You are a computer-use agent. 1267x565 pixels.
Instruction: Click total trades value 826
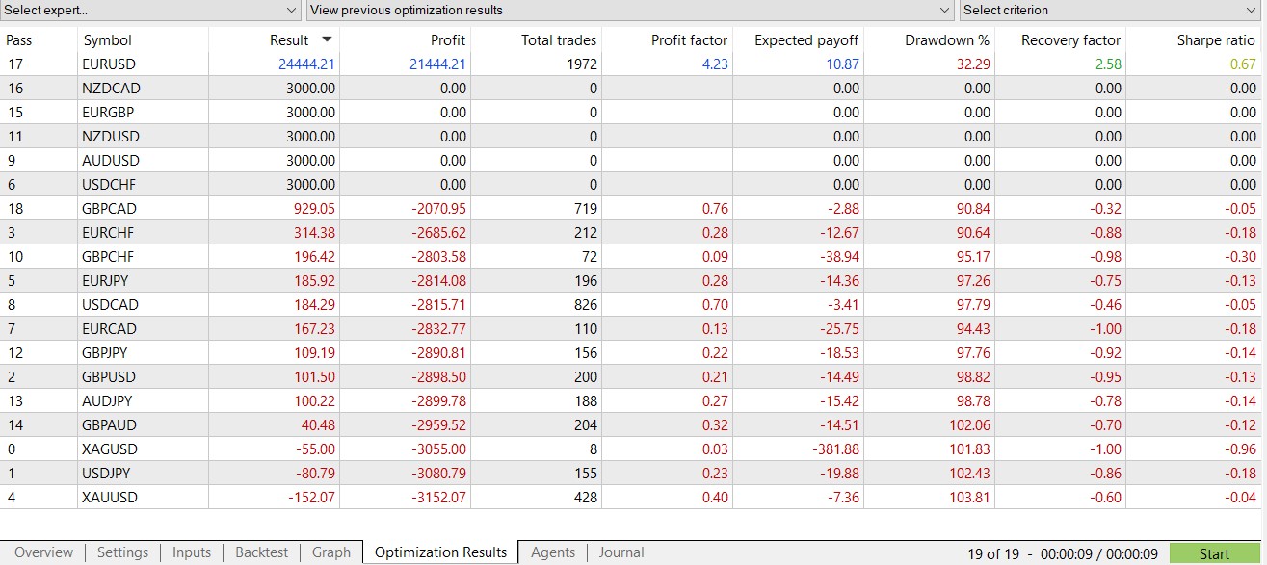(x=586, y=305)
